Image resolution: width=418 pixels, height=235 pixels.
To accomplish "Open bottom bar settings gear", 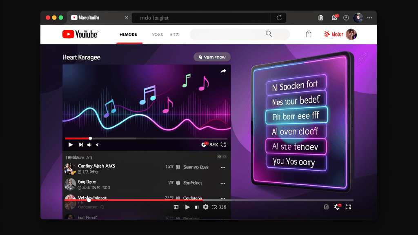I will pos(206,207).
